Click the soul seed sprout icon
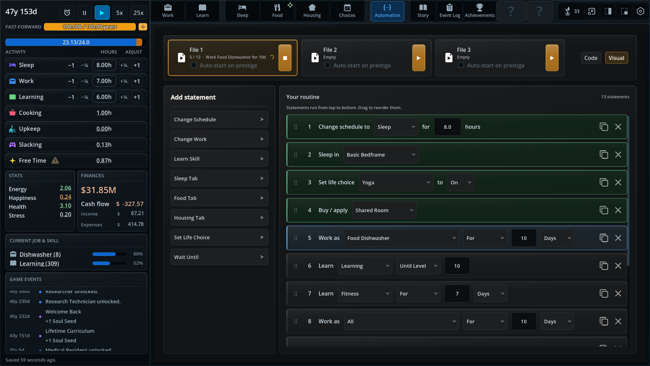 (x=567, y=11)
